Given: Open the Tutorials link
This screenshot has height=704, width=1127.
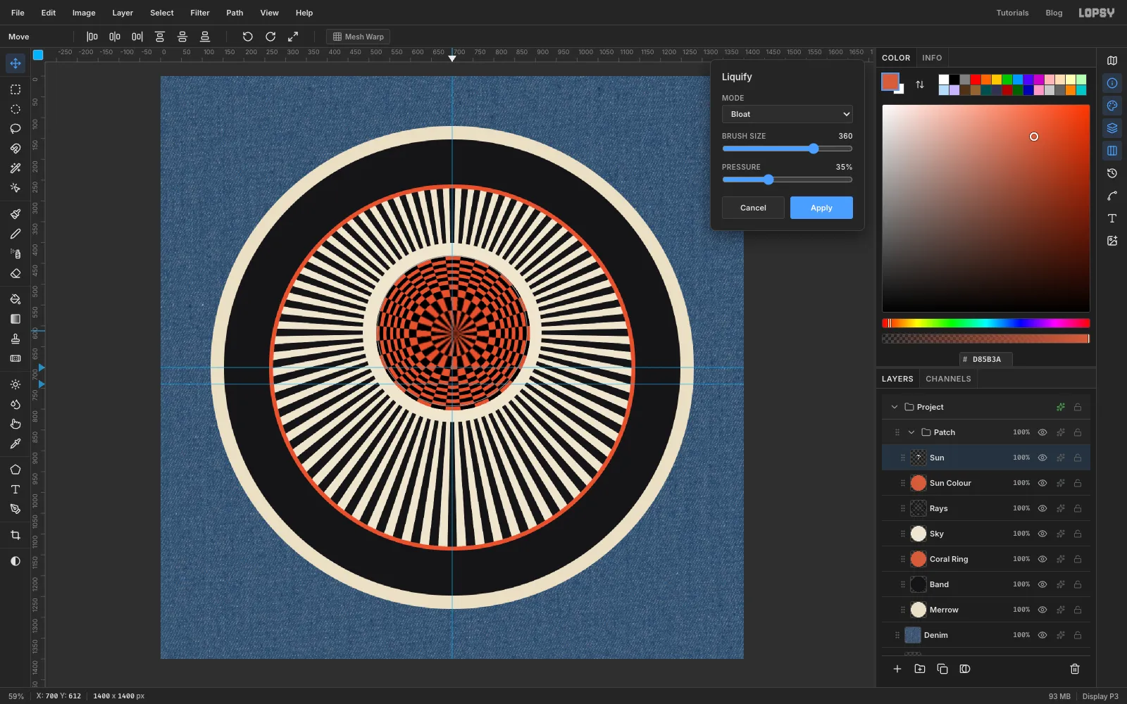Looking at the screenshot, I should pos(1012,13).
